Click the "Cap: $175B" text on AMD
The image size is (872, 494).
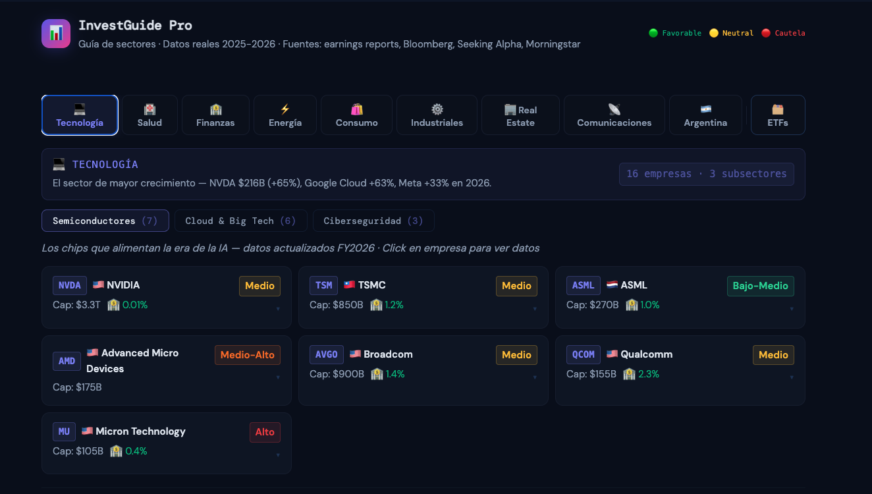(x=77, y=387)
